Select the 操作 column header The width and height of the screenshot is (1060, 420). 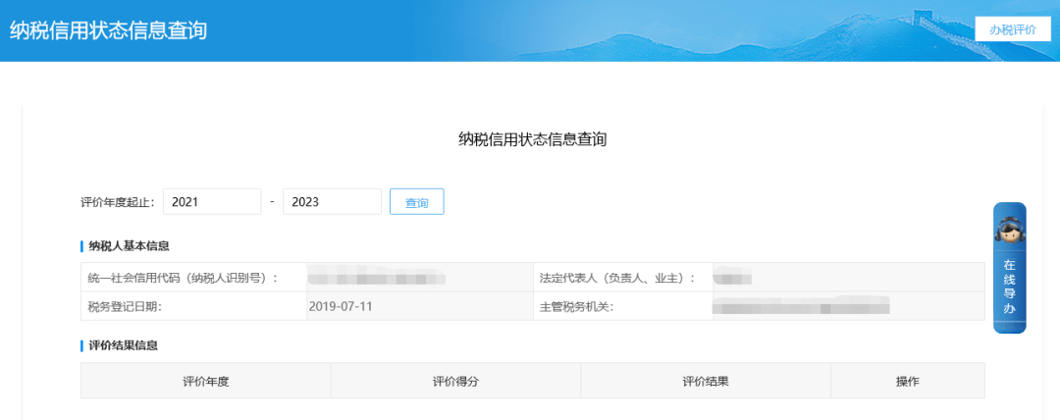[907, 381]
